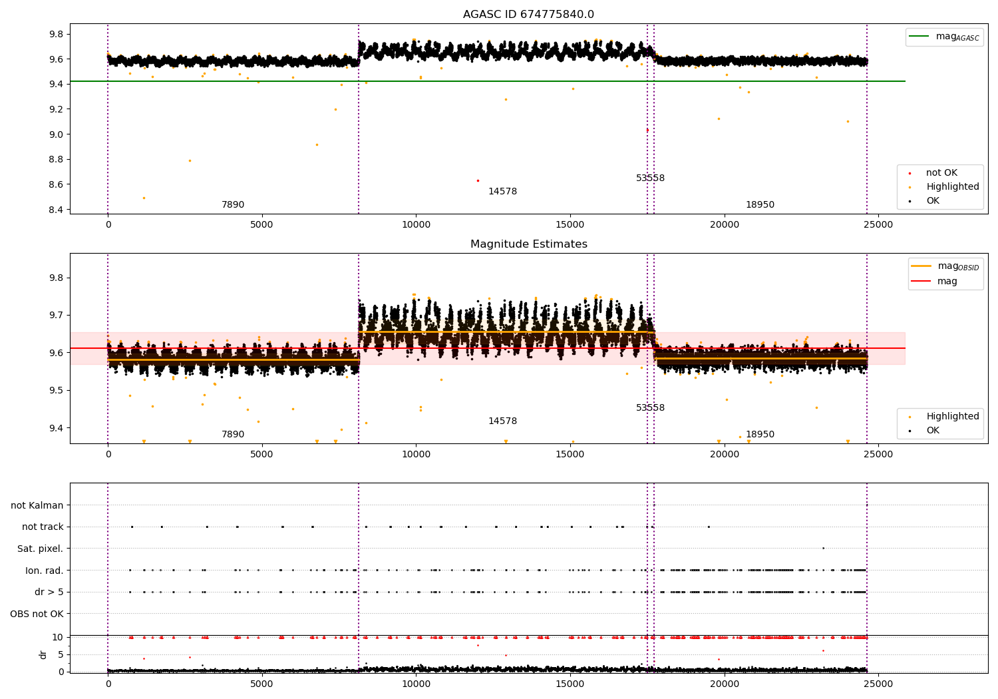Click the 25000 x-tick under the dr plot

tap(878, 684)
